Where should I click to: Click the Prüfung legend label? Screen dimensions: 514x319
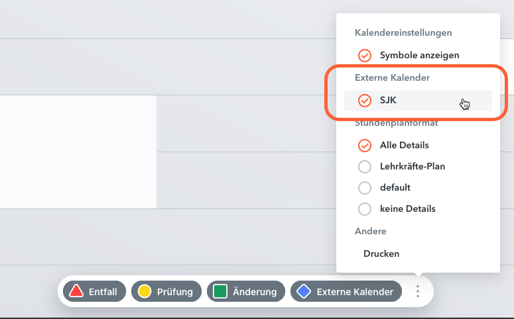coord(174,291)
